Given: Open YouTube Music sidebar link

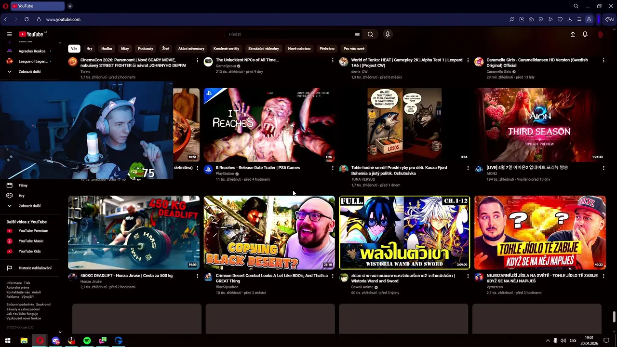Looking at the screenshot, I should point(30,241).
